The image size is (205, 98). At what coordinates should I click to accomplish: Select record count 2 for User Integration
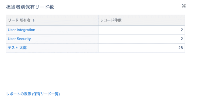(x=182, y=30)
